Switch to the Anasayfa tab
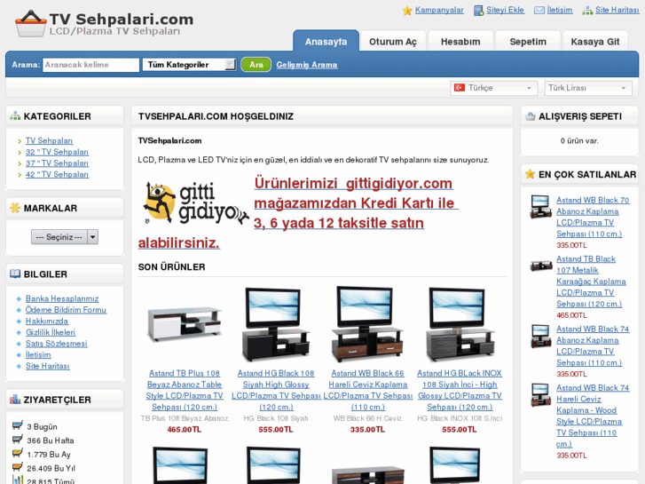The height and width of the screenshot is (484, 645). click(x=326, y=41)
